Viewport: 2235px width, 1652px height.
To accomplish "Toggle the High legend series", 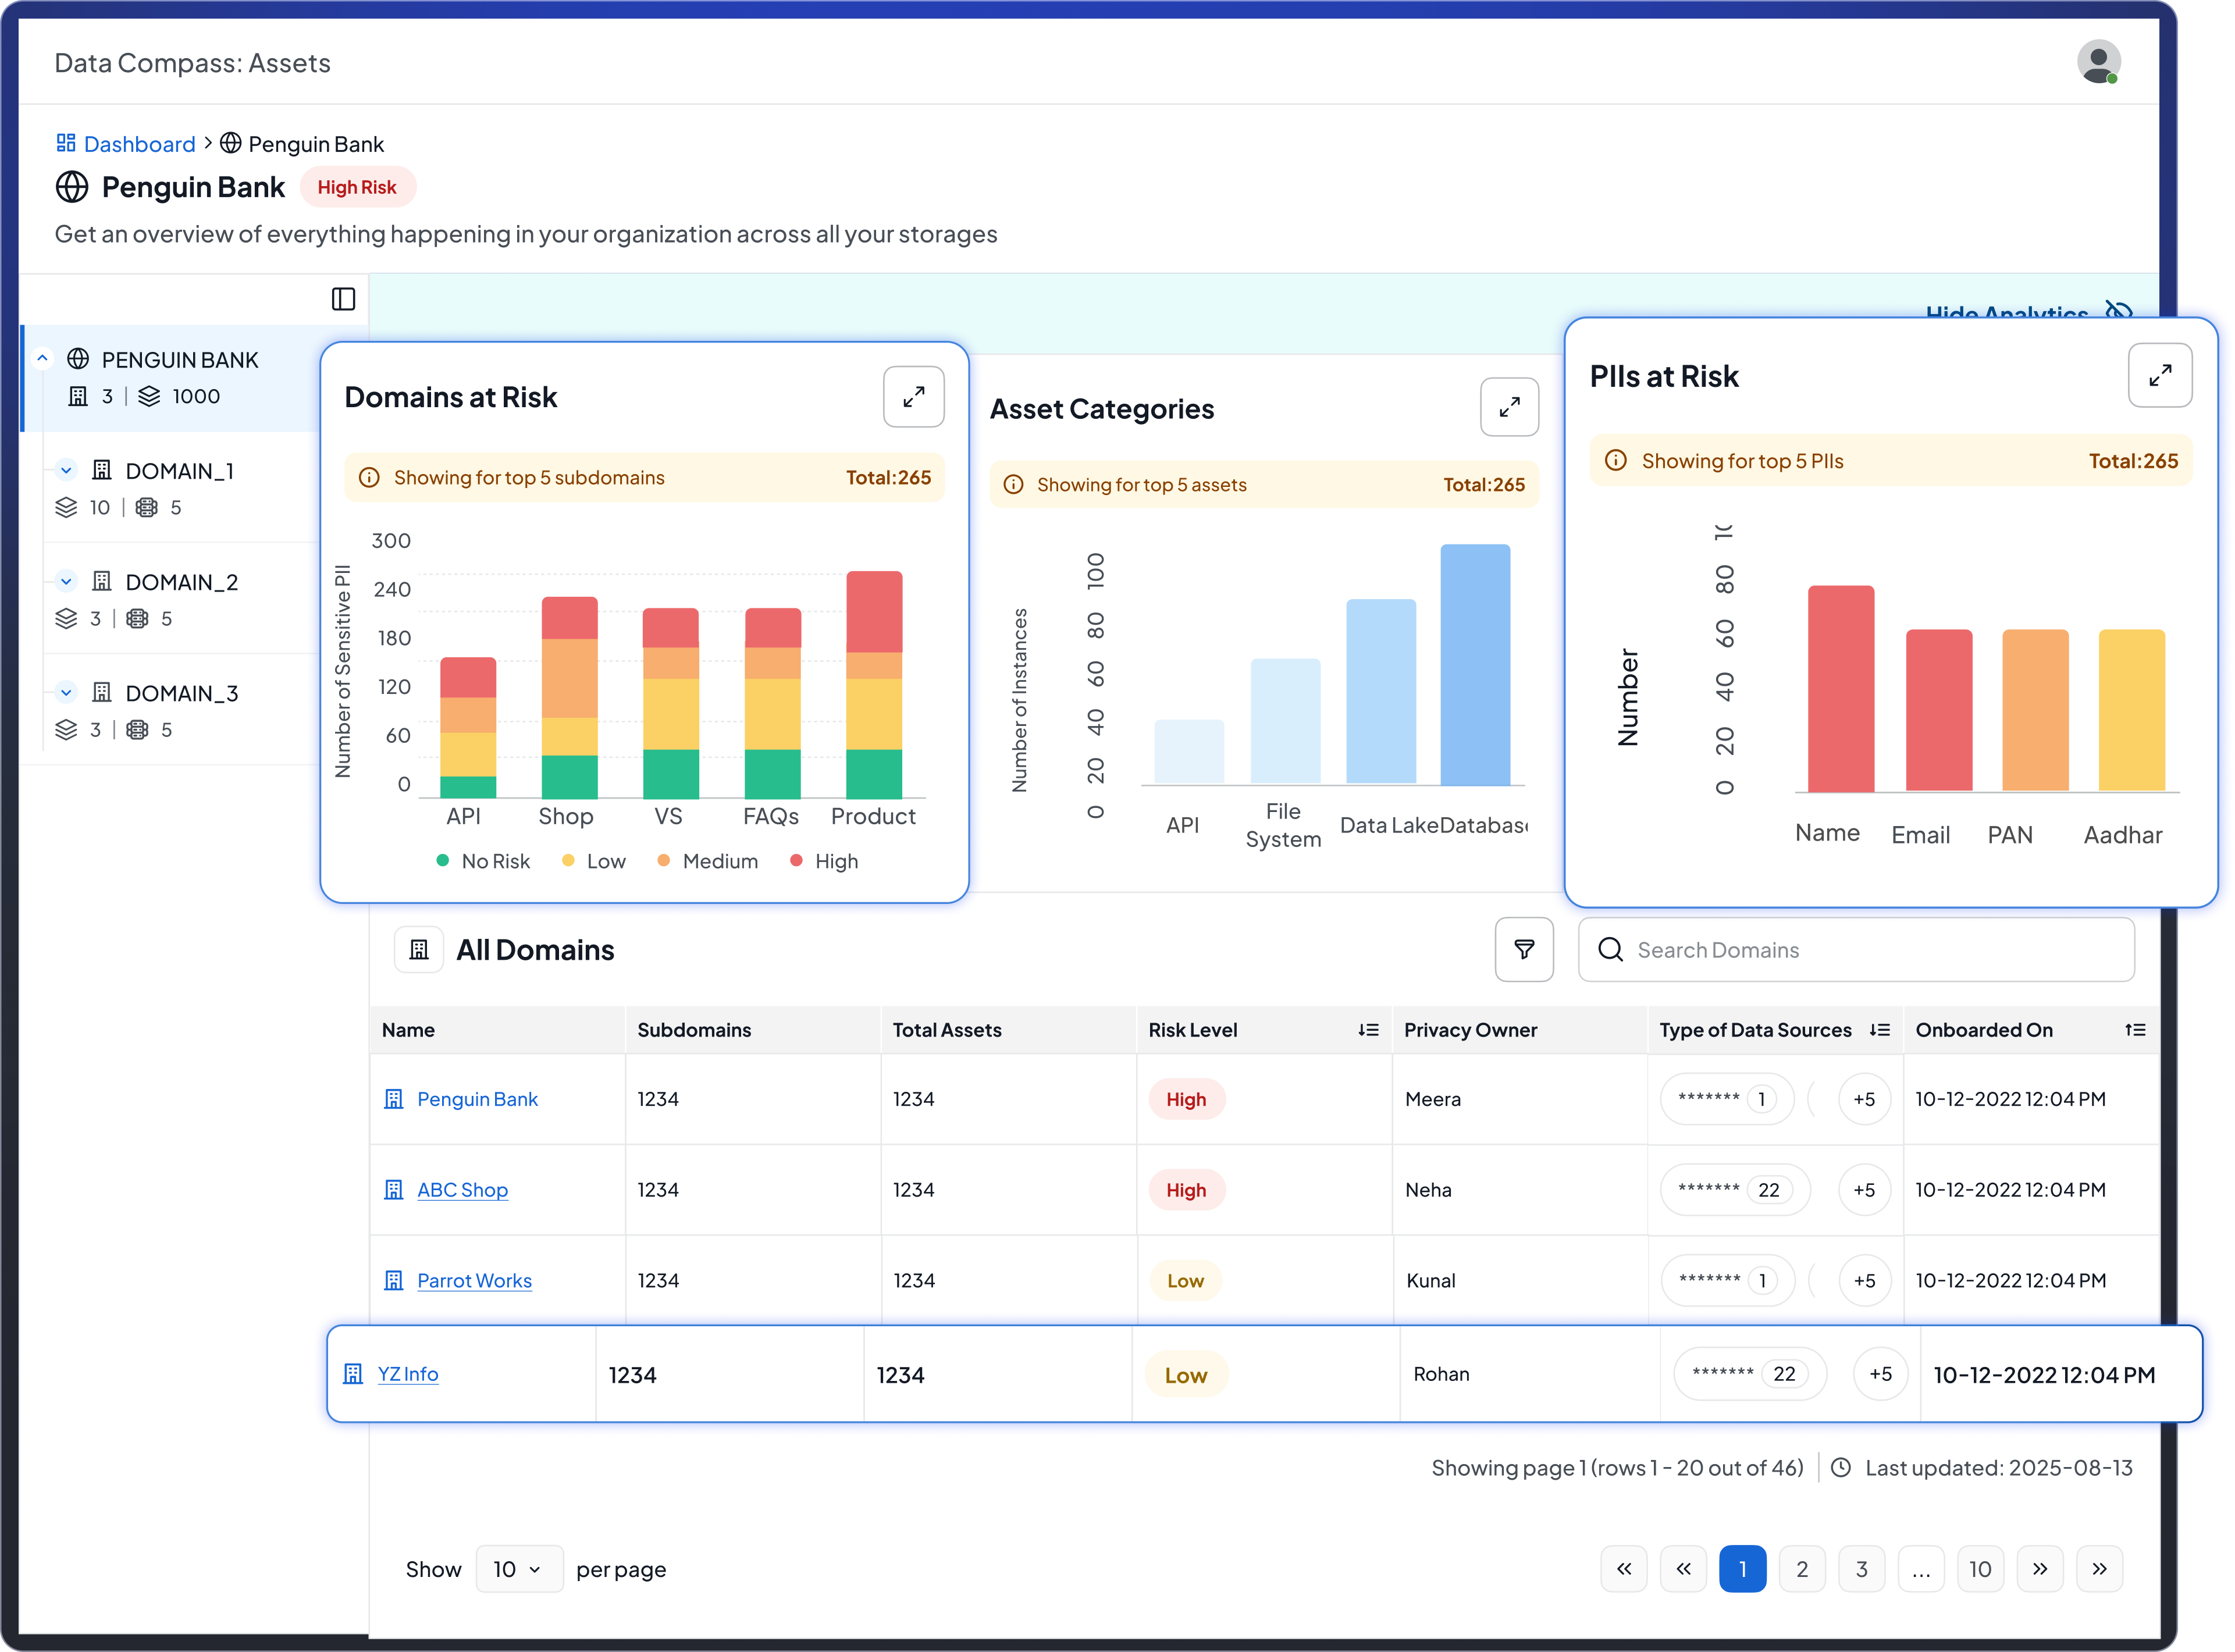I will click(825, 861).
